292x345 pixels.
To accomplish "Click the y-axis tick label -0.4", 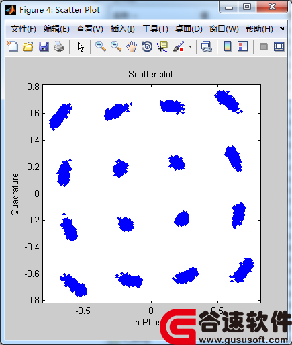I will pyautogui.click(x=32, y=247).
